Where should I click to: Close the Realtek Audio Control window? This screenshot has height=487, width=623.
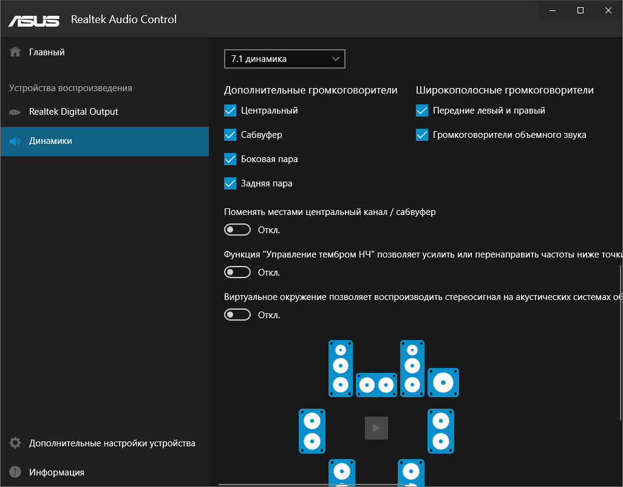pos(608,10)
